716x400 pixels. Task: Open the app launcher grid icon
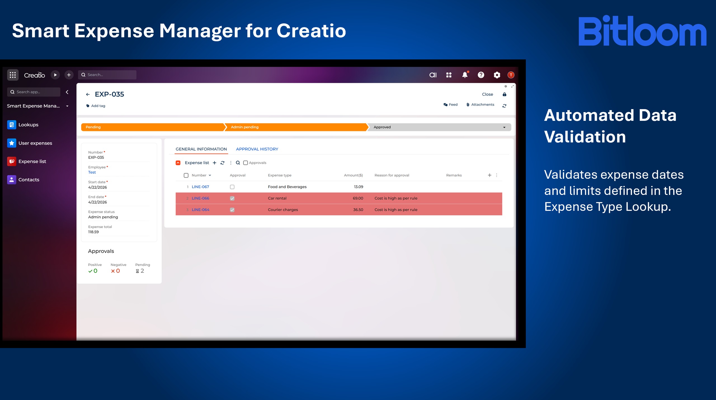click(13, 75)
